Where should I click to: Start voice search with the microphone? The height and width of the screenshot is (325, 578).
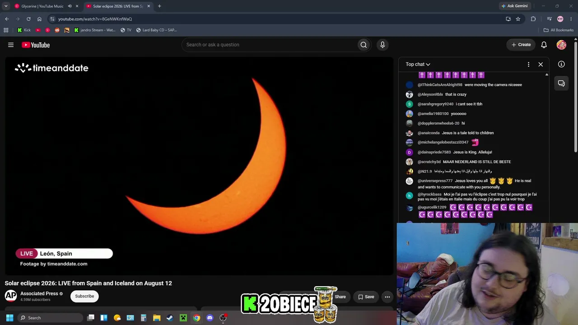(x=382, y=45)
